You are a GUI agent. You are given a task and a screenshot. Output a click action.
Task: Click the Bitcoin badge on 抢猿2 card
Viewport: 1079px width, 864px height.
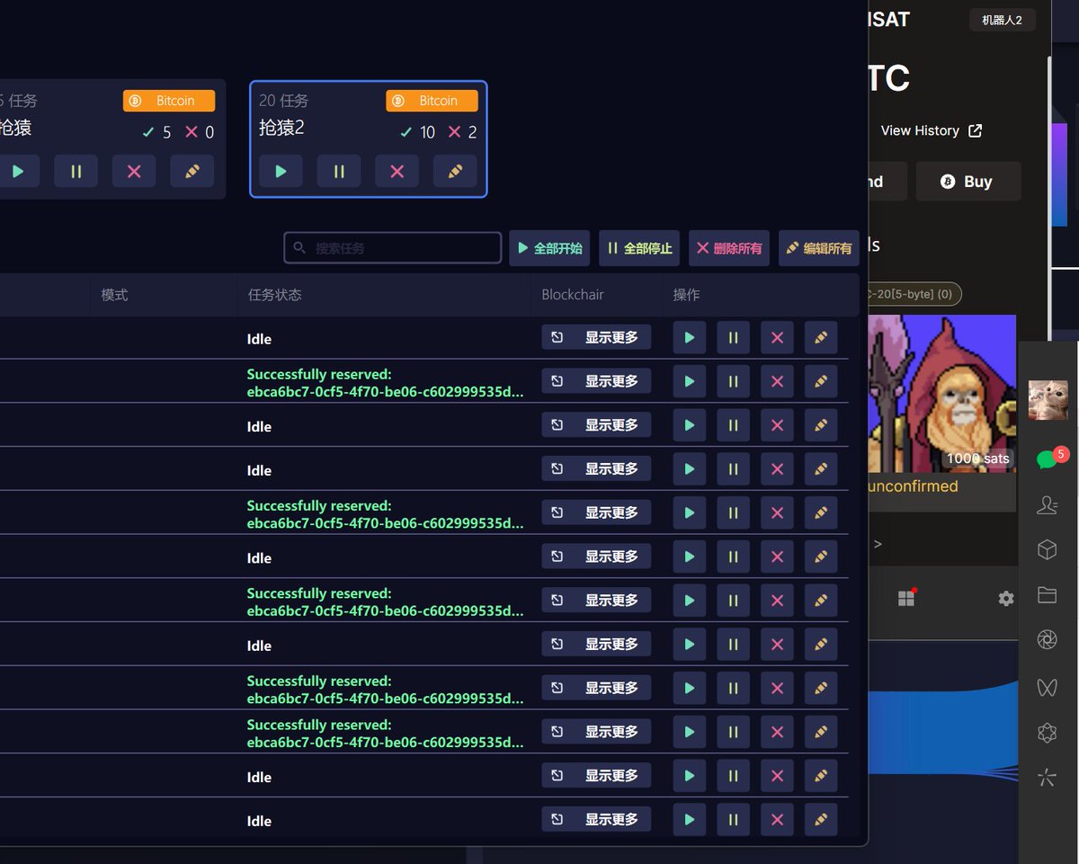click(432, 101)
